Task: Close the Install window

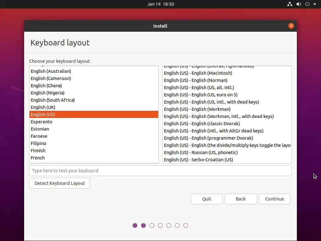Action: click(291, 26)
